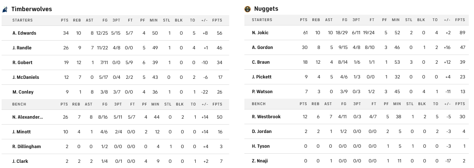Sort Timberwolves starters by PTS column
Screen dimensions: 474x168
click(65, 20)
